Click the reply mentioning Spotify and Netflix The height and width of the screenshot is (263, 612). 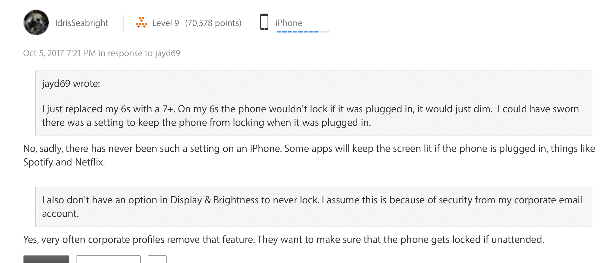[x=309, y=155]
